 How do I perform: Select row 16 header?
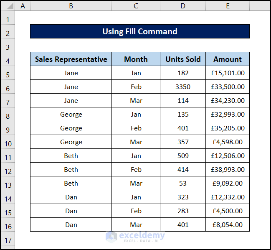click(8, 227)
